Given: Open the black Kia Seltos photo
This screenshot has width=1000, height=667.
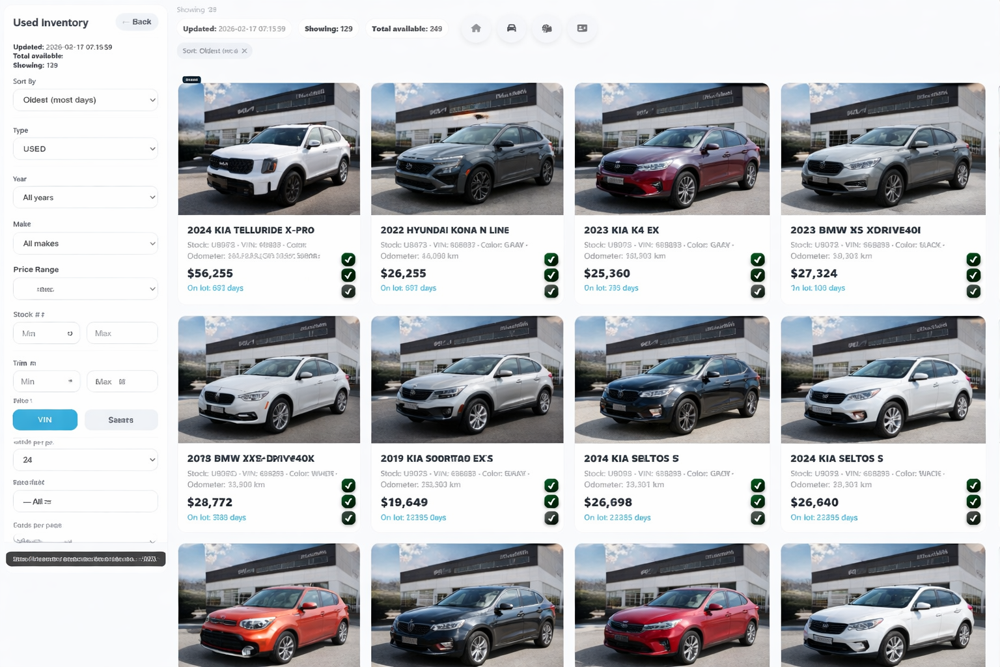Looking at the screenshot, I should 672,380.
